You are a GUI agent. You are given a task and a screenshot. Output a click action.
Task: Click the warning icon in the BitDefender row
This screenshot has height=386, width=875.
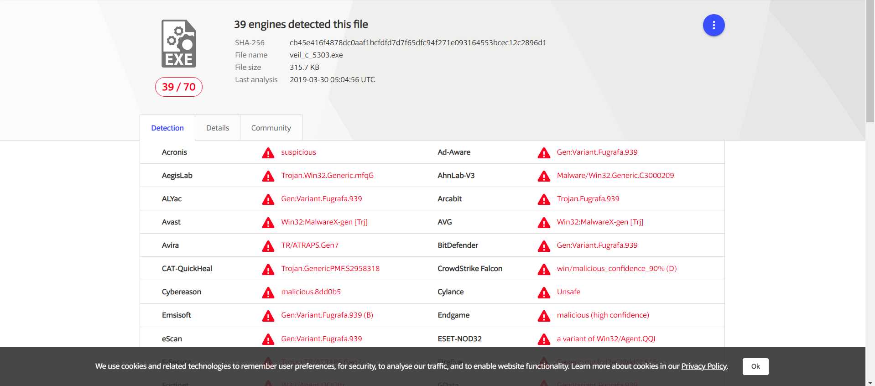(x=544, y=246)
